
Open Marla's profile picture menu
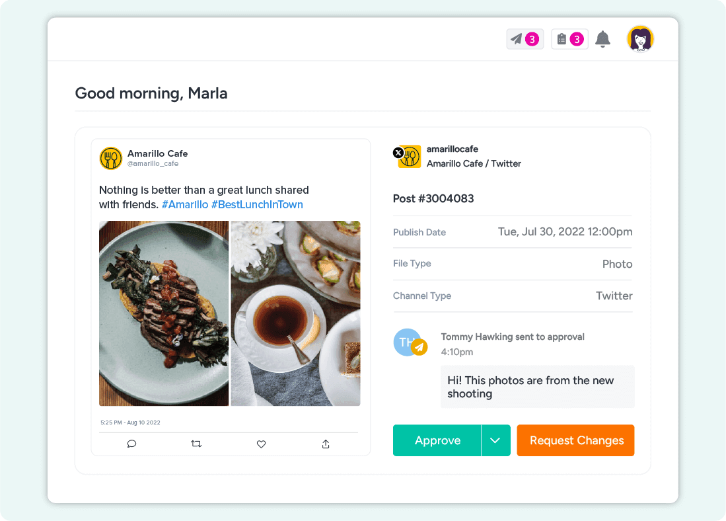[x=639, y=39]
